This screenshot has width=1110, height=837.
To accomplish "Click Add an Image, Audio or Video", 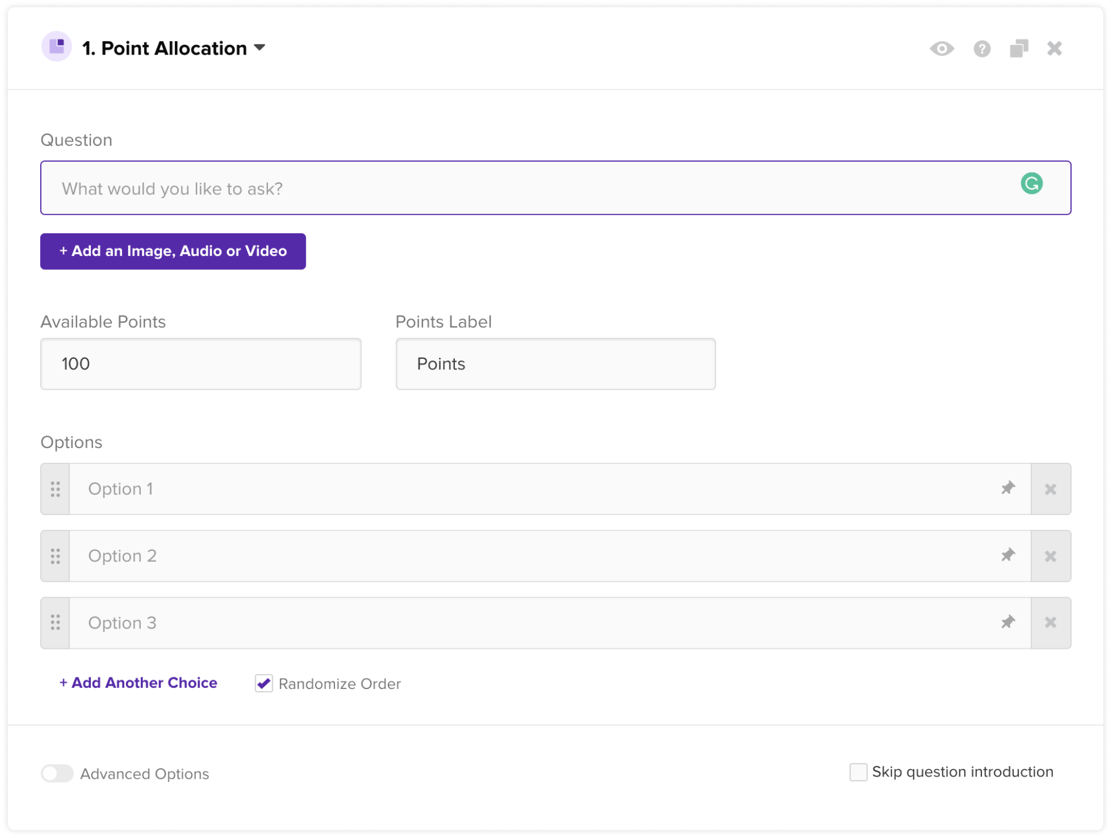I will [173, 251].
